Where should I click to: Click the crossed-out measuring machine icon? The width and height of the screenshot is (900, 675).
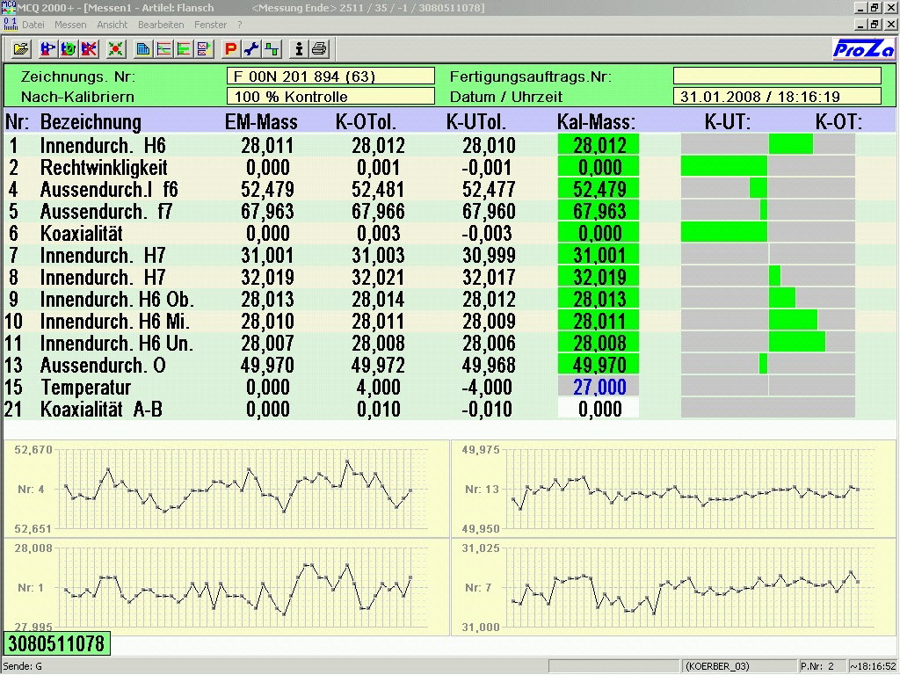coord(89,48)
